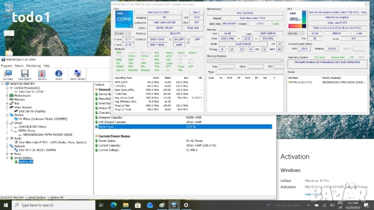Viewport: 374px width, 210px height.
Task: Select the Audio tree node
Action: tap(18, 138)
